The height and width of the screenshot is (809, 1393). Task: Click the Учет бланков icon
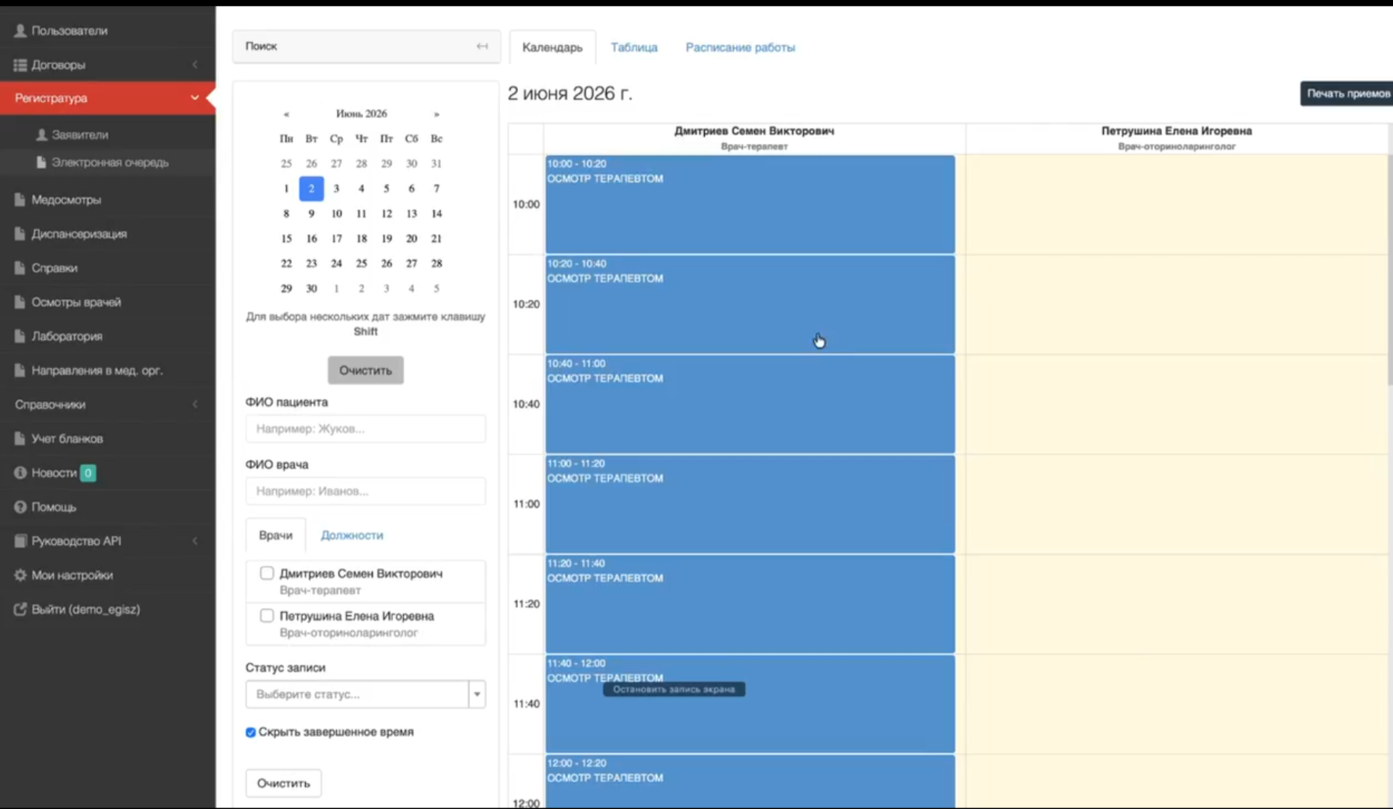[x=20, y=438]
